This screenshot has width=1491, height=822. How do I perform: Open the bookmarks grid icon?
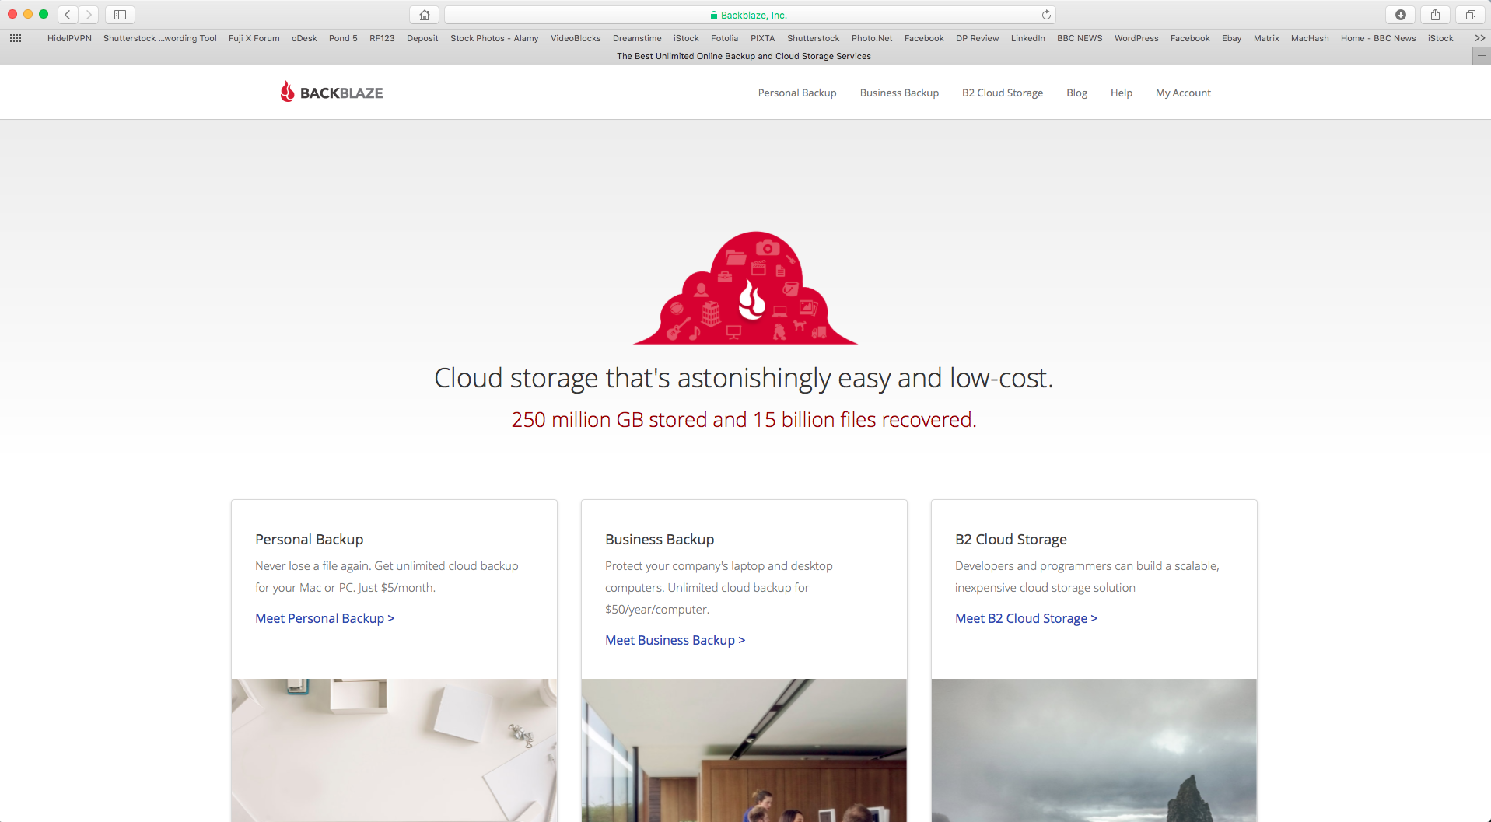[x=16, y=38]
